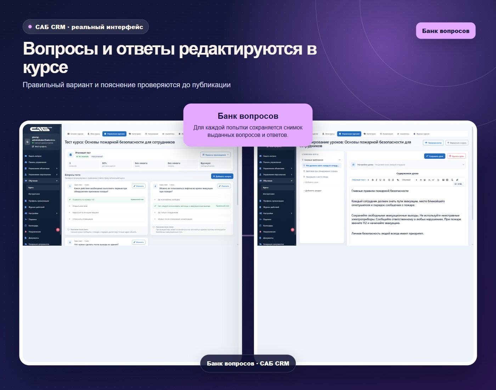Image resolution: width=496 pixels, height=390 pixels.
Task: Expand the Настройки урока panel chevron
Action: [x=463, y=165]
